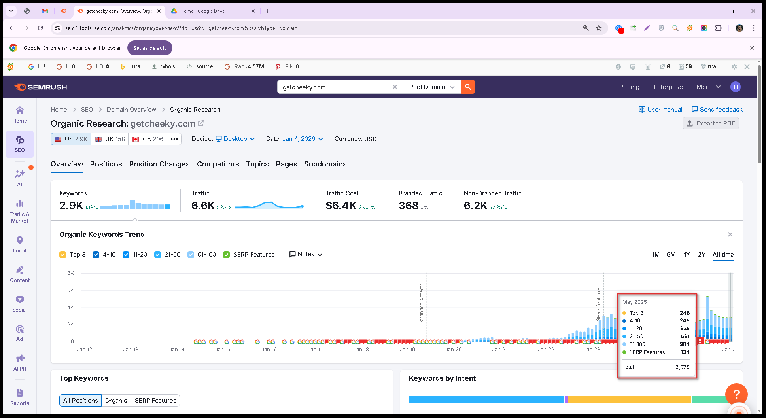
Task: Close the Organic Keywords Trend panel
Action: tap(730, 235)
